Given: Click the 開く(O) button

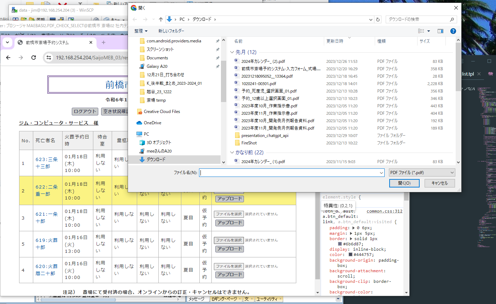Looking at the screenshot, I should tap(404, 183).
